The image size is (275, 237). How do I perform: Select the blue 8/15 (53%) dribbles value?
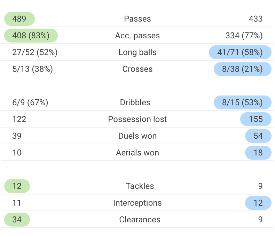242,102
